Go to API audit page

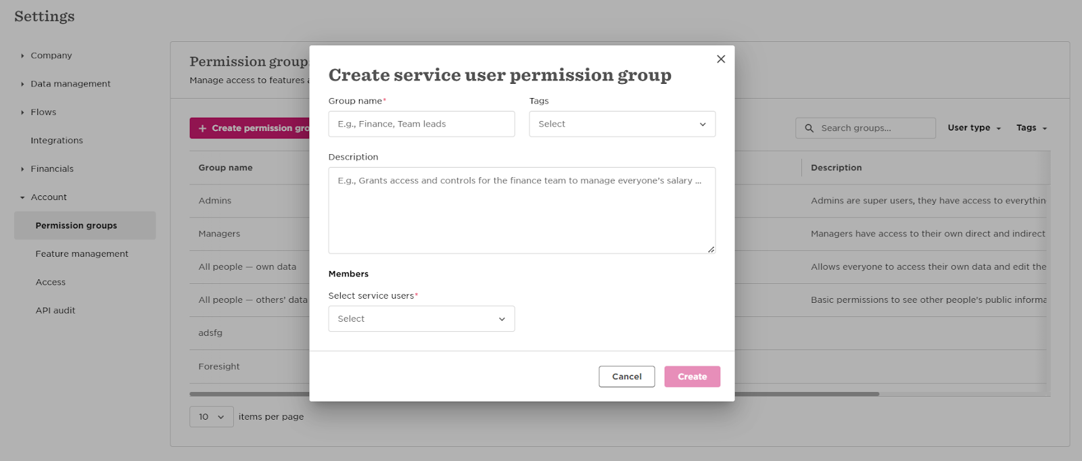tap(55, 311)
